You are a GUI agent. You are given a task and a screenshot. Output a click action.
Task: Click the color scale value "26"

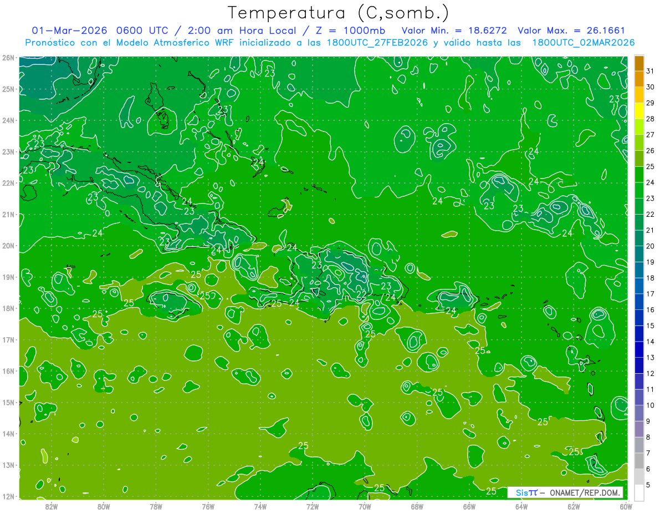tap(650, 151)
